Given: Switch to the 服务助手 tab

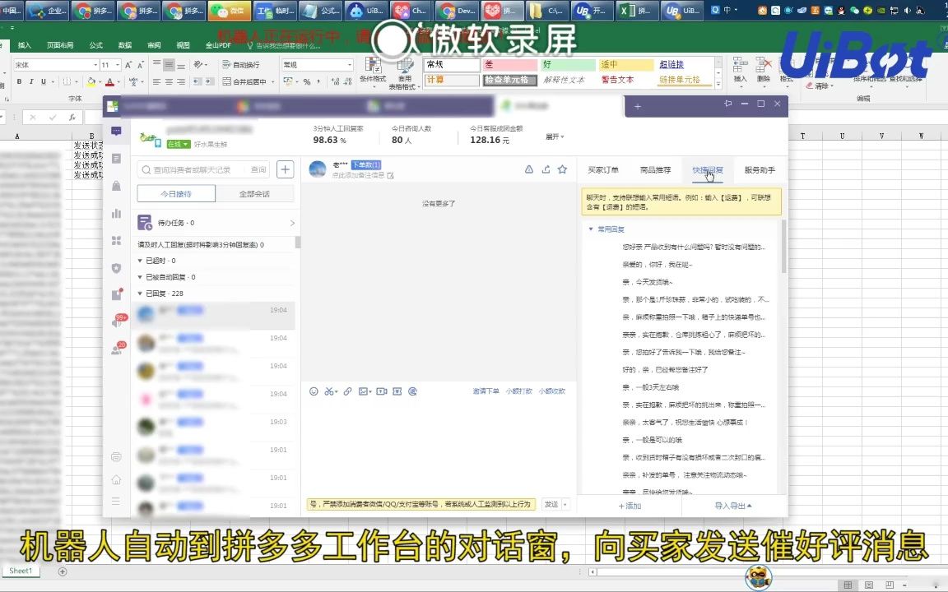Looking at the screenshot, I should coord(760,169).
